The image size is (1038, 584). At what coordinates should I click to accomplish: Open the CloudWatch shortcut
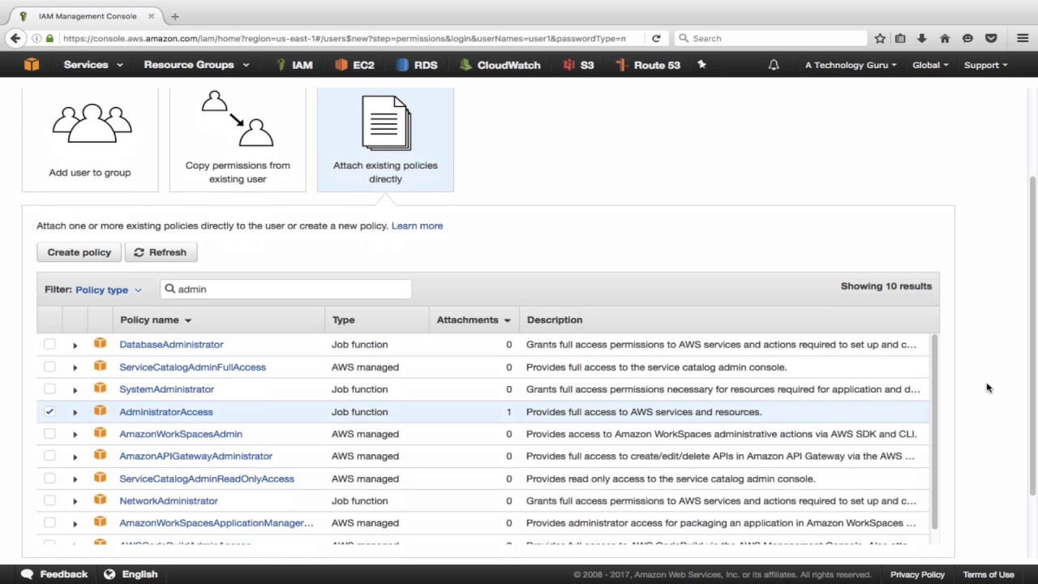click(500, 65)
